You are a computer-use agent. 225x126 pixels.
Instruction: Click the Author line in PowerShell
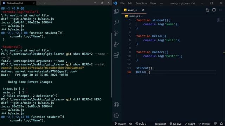pyautogui.click(x=39, y=71)
